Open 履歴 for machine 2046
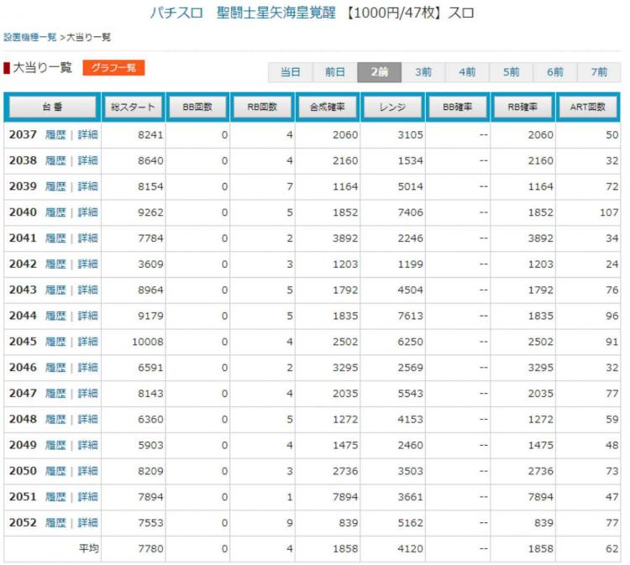630x565 pixels. tap(55, 368)
